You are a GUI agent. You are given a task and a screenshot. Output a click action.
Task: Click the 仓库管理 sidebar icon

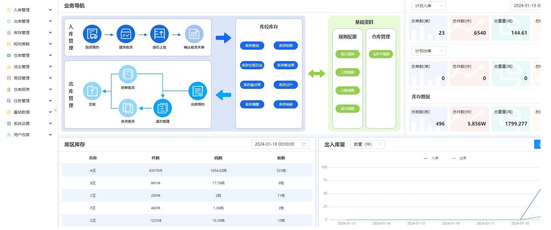(9, 55)
